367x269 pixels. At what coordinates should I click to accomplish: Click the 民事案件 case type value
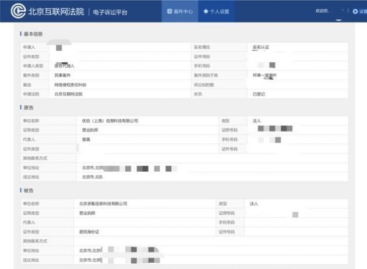tap(62, 75)
